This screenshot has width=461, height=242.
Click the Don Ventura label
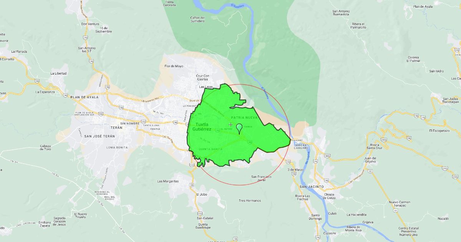click(x=90, y=24)
